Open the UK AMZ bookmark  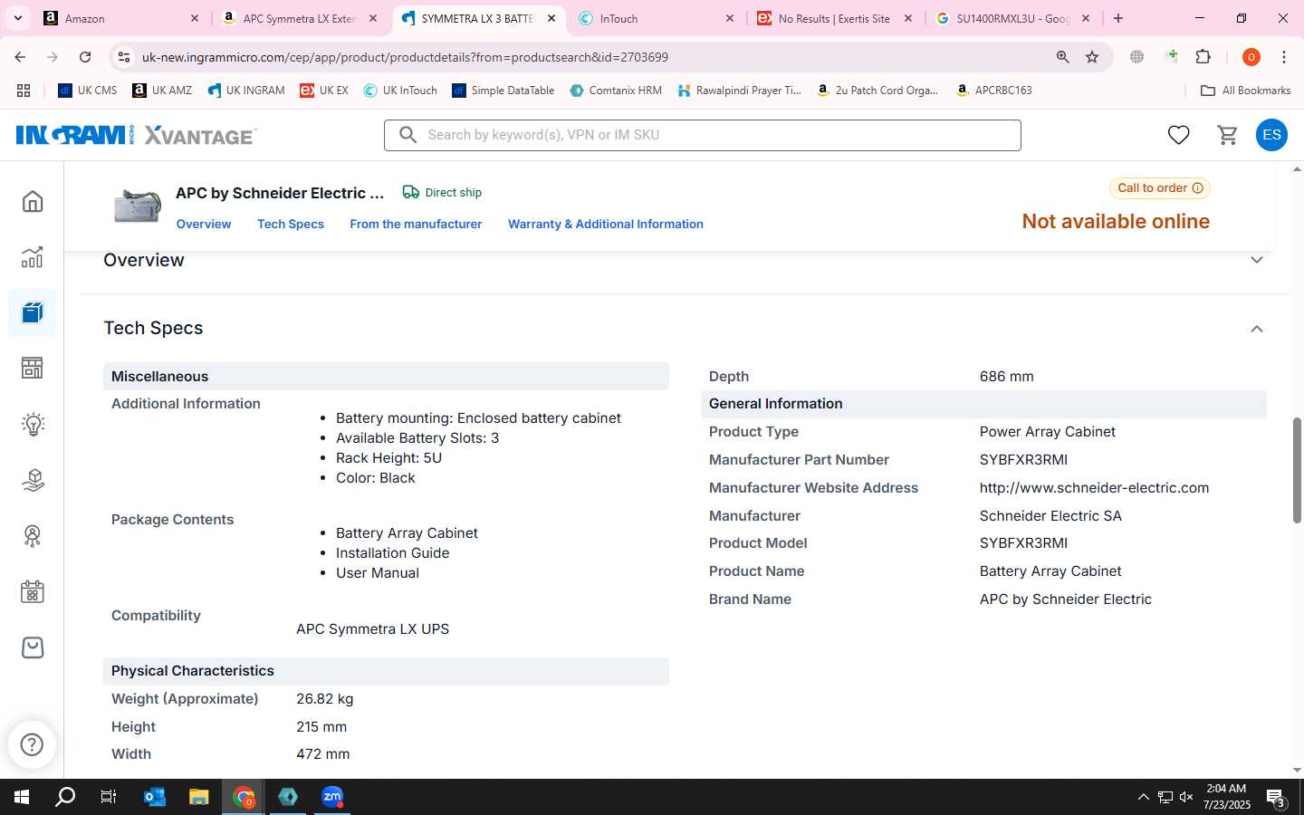[x=162, y=91]
